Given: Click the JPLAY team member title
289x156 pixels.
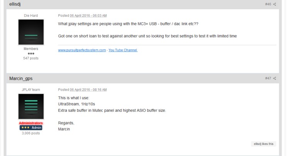Looking at the screenshot, I should click(x=31, y=90).
